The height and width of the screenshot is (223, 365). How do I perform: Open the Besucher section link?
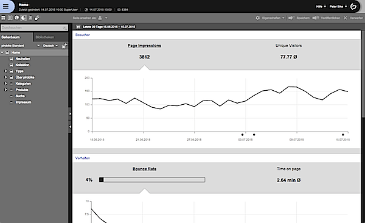[82, 35]
